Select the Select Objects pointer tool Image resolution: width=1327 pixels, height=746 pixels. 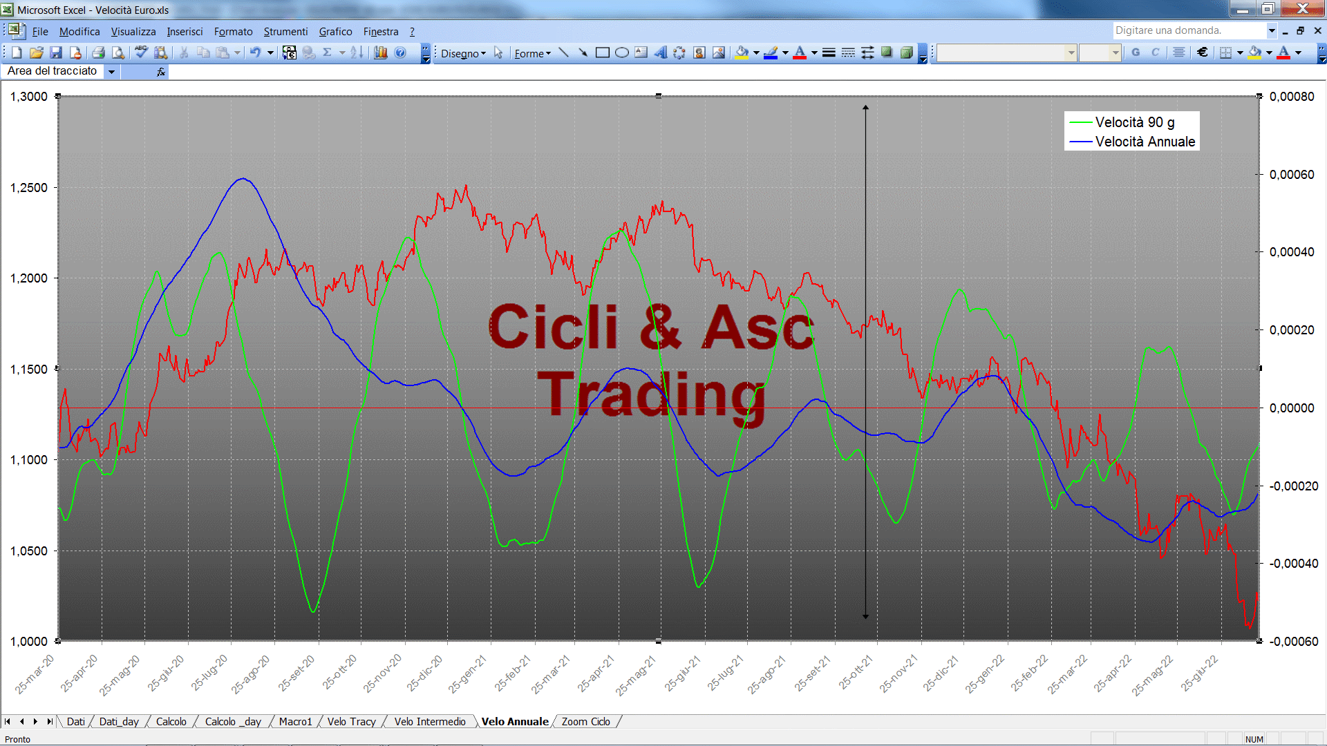(x=498, y=52)
